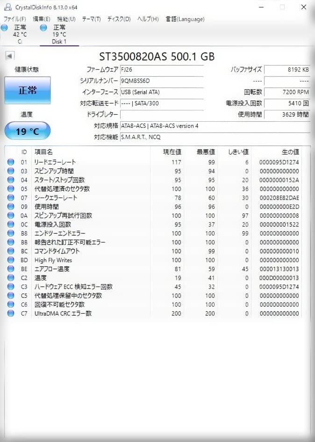This screenshot has width=315, height=442.
Task: Click the status icon for ID 0A row
Action: pos(11,215)
